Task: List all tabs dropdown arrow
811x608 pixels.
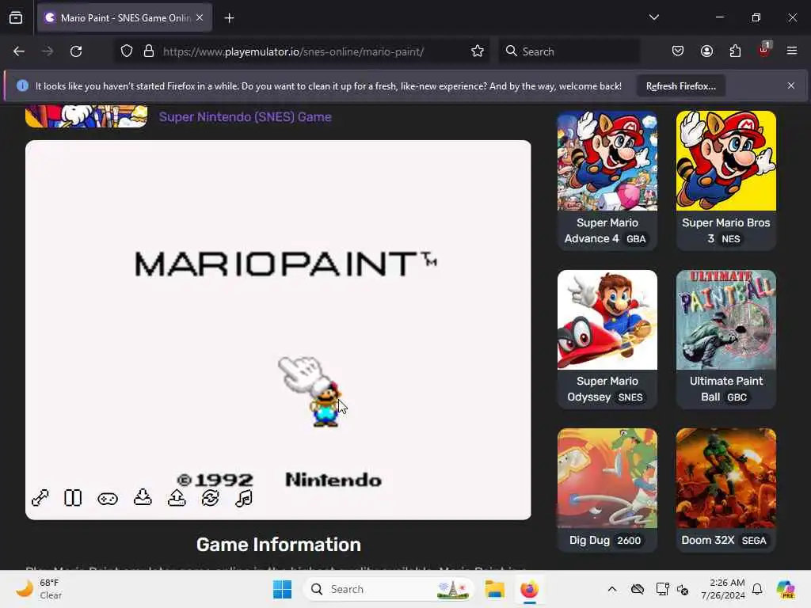Action: click(653, 17)
